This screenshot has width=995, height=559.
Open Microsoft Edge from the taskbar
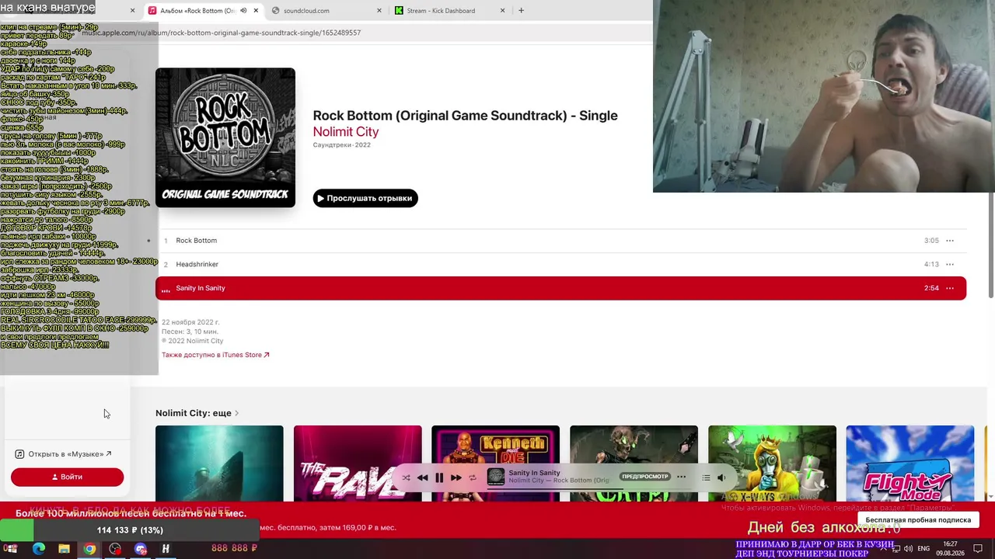click(39, 549)
